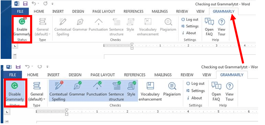Switch to PAGE LAYOUT tab in bottom window
This screenshot has height=125, width=265.
103,75
